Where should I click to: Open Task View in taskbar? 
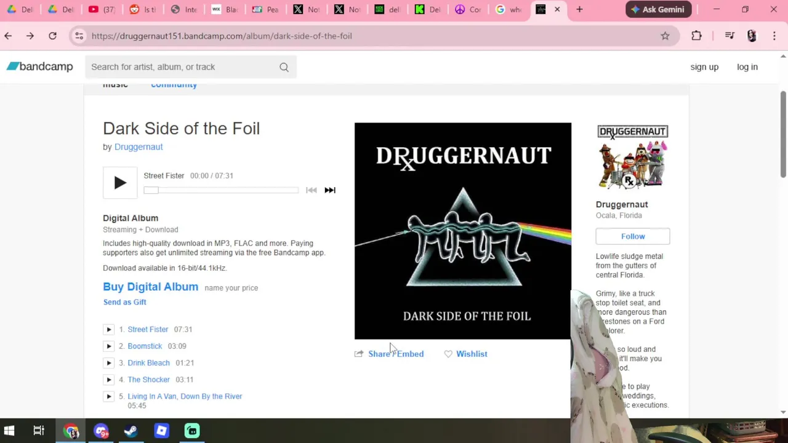(x=39, y=431)
